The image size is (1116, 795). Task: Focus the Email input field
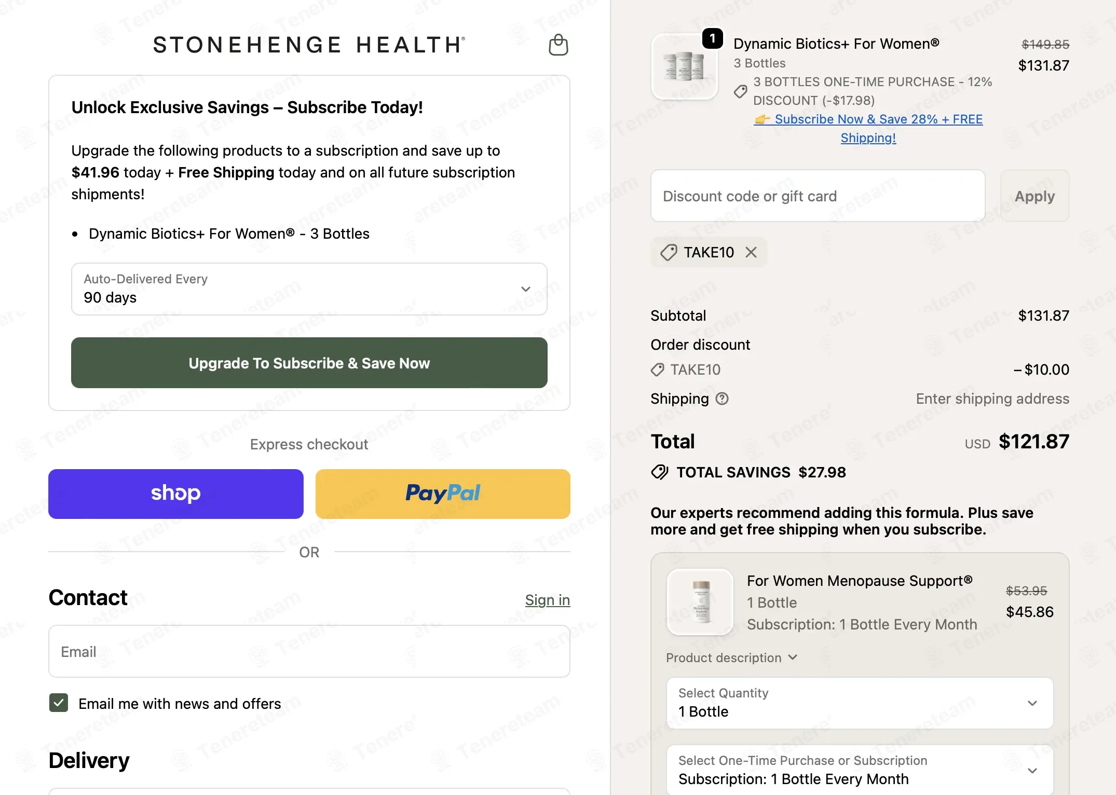pyautogui.click(x=309, y=651)
